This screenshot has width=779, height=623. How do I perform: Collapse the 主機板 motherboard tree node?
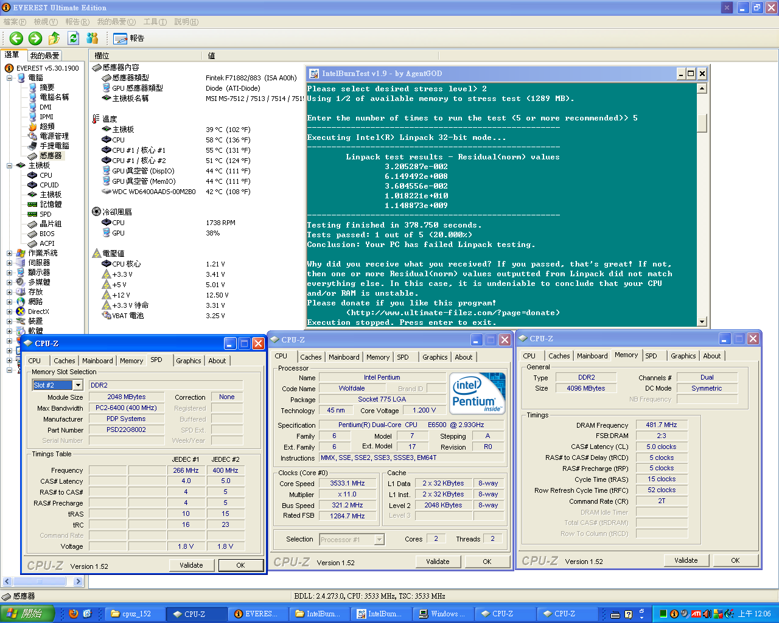click(x=9, y=165)
